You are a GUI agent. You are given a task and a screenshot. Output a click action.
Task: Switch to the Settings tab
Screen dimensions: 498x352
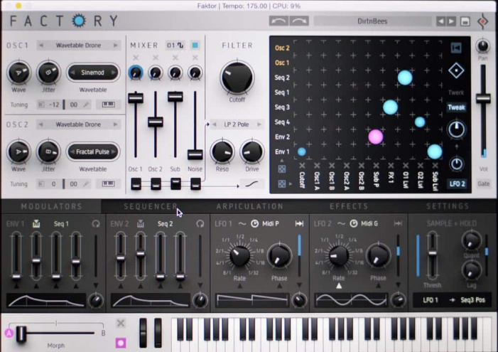click(x=448, y=206)
